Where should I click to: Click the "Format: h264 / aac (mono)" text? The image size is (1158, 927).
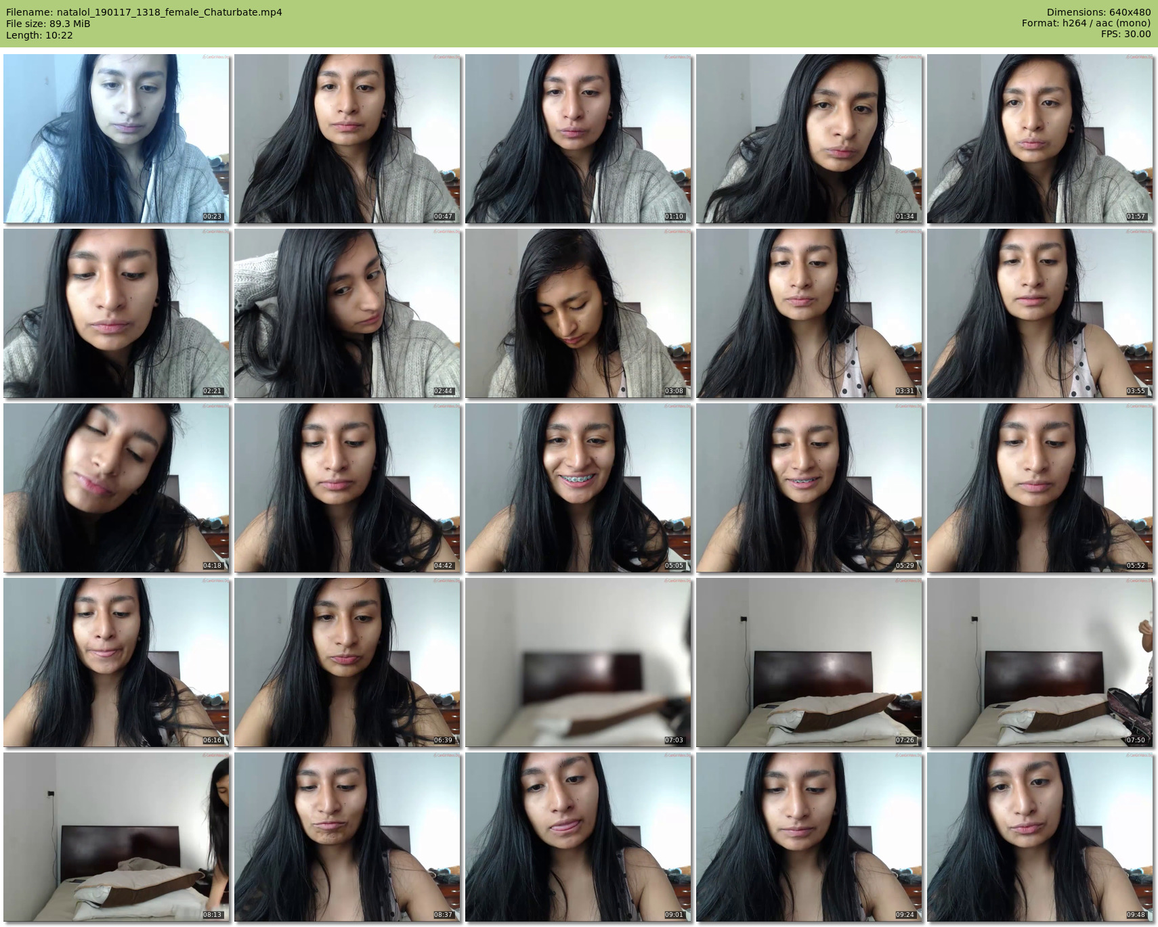[x=1086, y=24]
